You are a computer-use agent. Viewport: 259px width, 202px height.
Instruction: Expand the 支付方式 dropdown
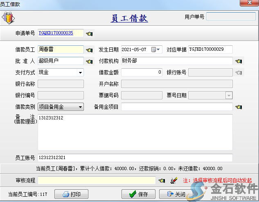coord(80,73)
